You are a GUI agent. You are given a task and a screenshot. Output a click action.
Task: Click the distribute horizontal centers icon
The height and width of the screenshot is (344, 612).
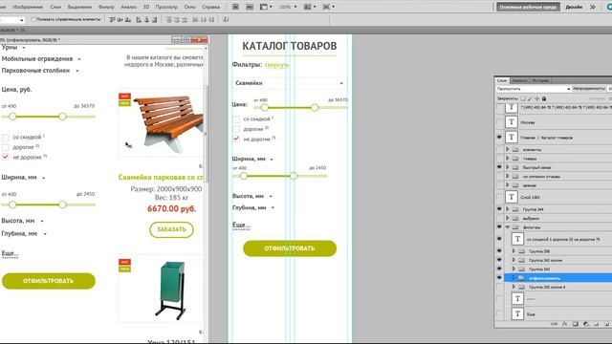[203, 19]
